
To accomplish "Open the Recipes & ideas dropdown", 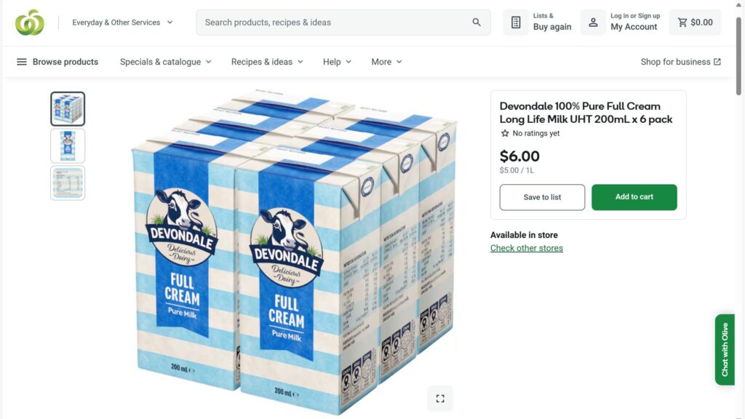I will click(x=267, y=62).
